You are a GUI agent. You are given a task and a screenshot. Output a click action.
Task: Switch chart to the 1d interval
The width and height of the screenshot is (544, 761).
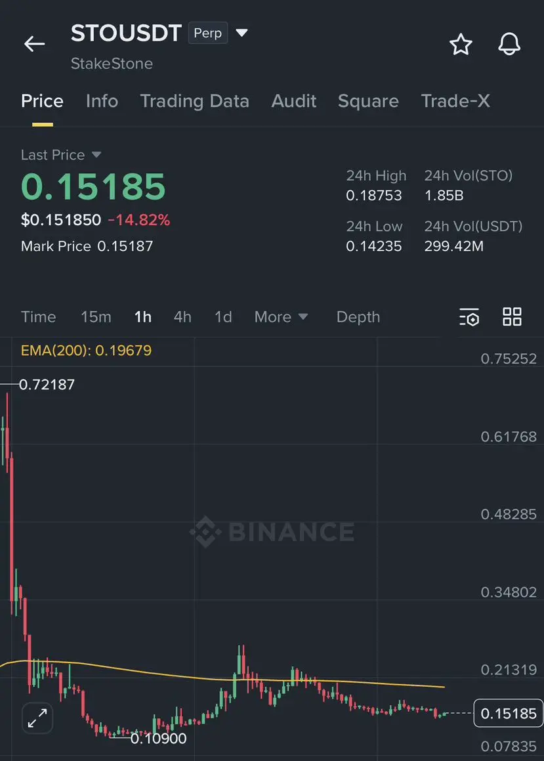(223, 317)
